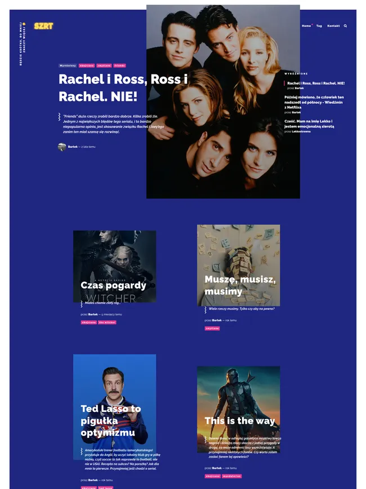Click the Friends excerpt paragraph text
This screenshot has width=366, height=489.
[x=113, y=124]
